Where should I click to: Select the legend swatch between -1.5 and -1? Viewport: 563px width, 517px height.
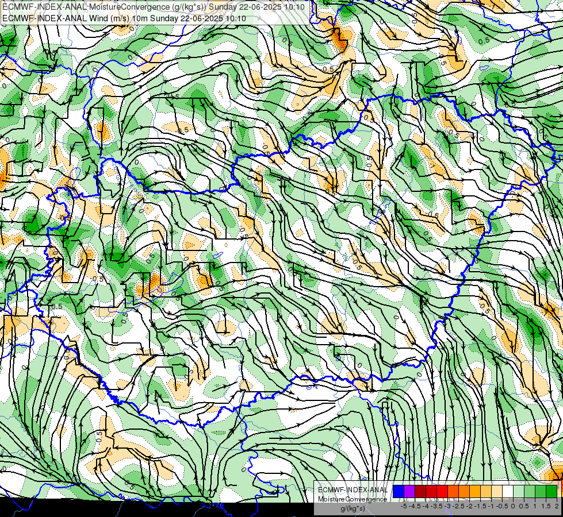click(486, 492)
